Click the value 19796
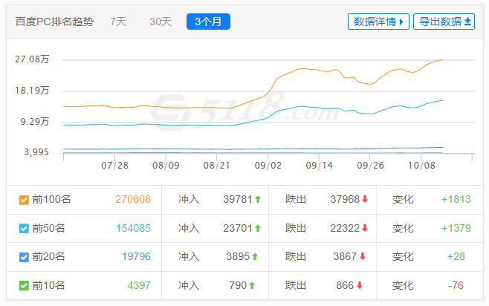489x306 pixels. pyautogui.click(x=136, y=256)
